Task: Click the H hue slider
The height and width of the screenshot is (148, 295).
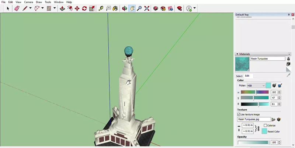Action: click(x=255, y=92)
